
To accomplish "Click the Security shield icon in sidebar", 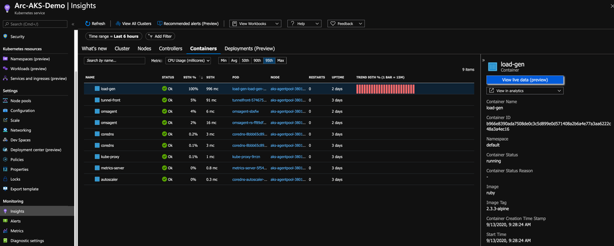I will point(6,36).
